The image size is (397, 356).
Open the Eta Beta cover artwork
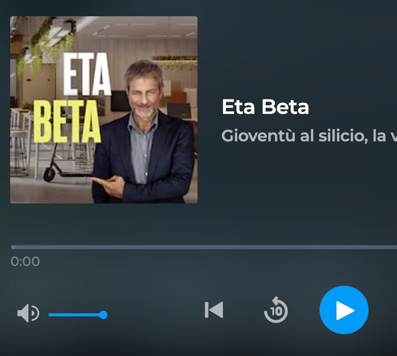(104, 110)
